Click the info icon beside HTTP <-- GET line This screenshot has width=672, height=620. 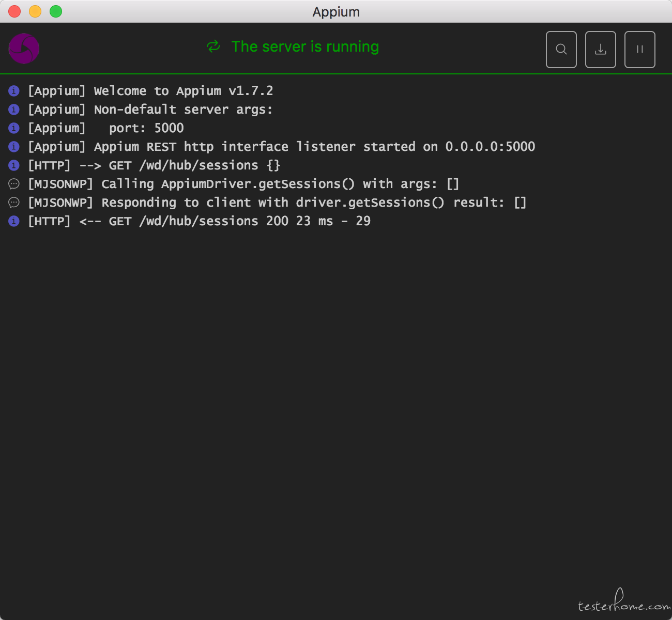tap(14, 221)
